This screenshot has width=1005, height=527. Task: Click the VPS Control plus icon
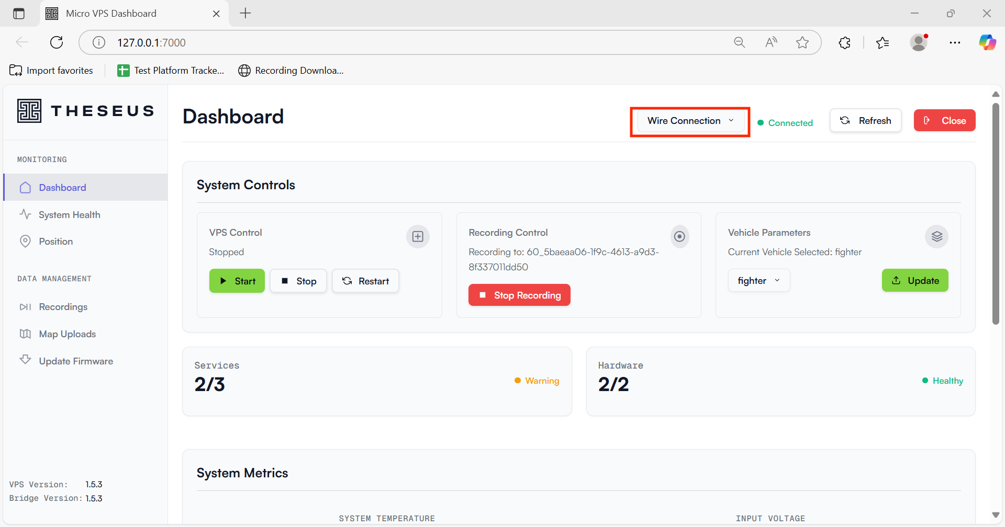tap(418, 237)
